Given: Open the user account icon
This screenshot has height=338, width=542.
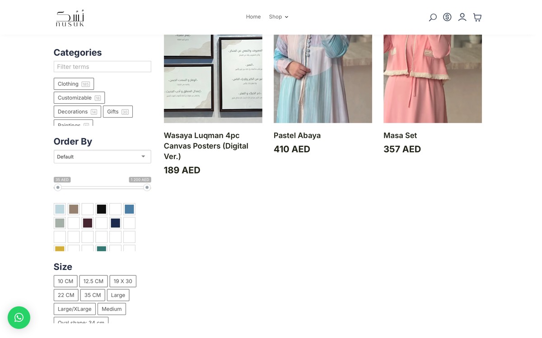Looking at the screenshot, I should pos(462,17).
